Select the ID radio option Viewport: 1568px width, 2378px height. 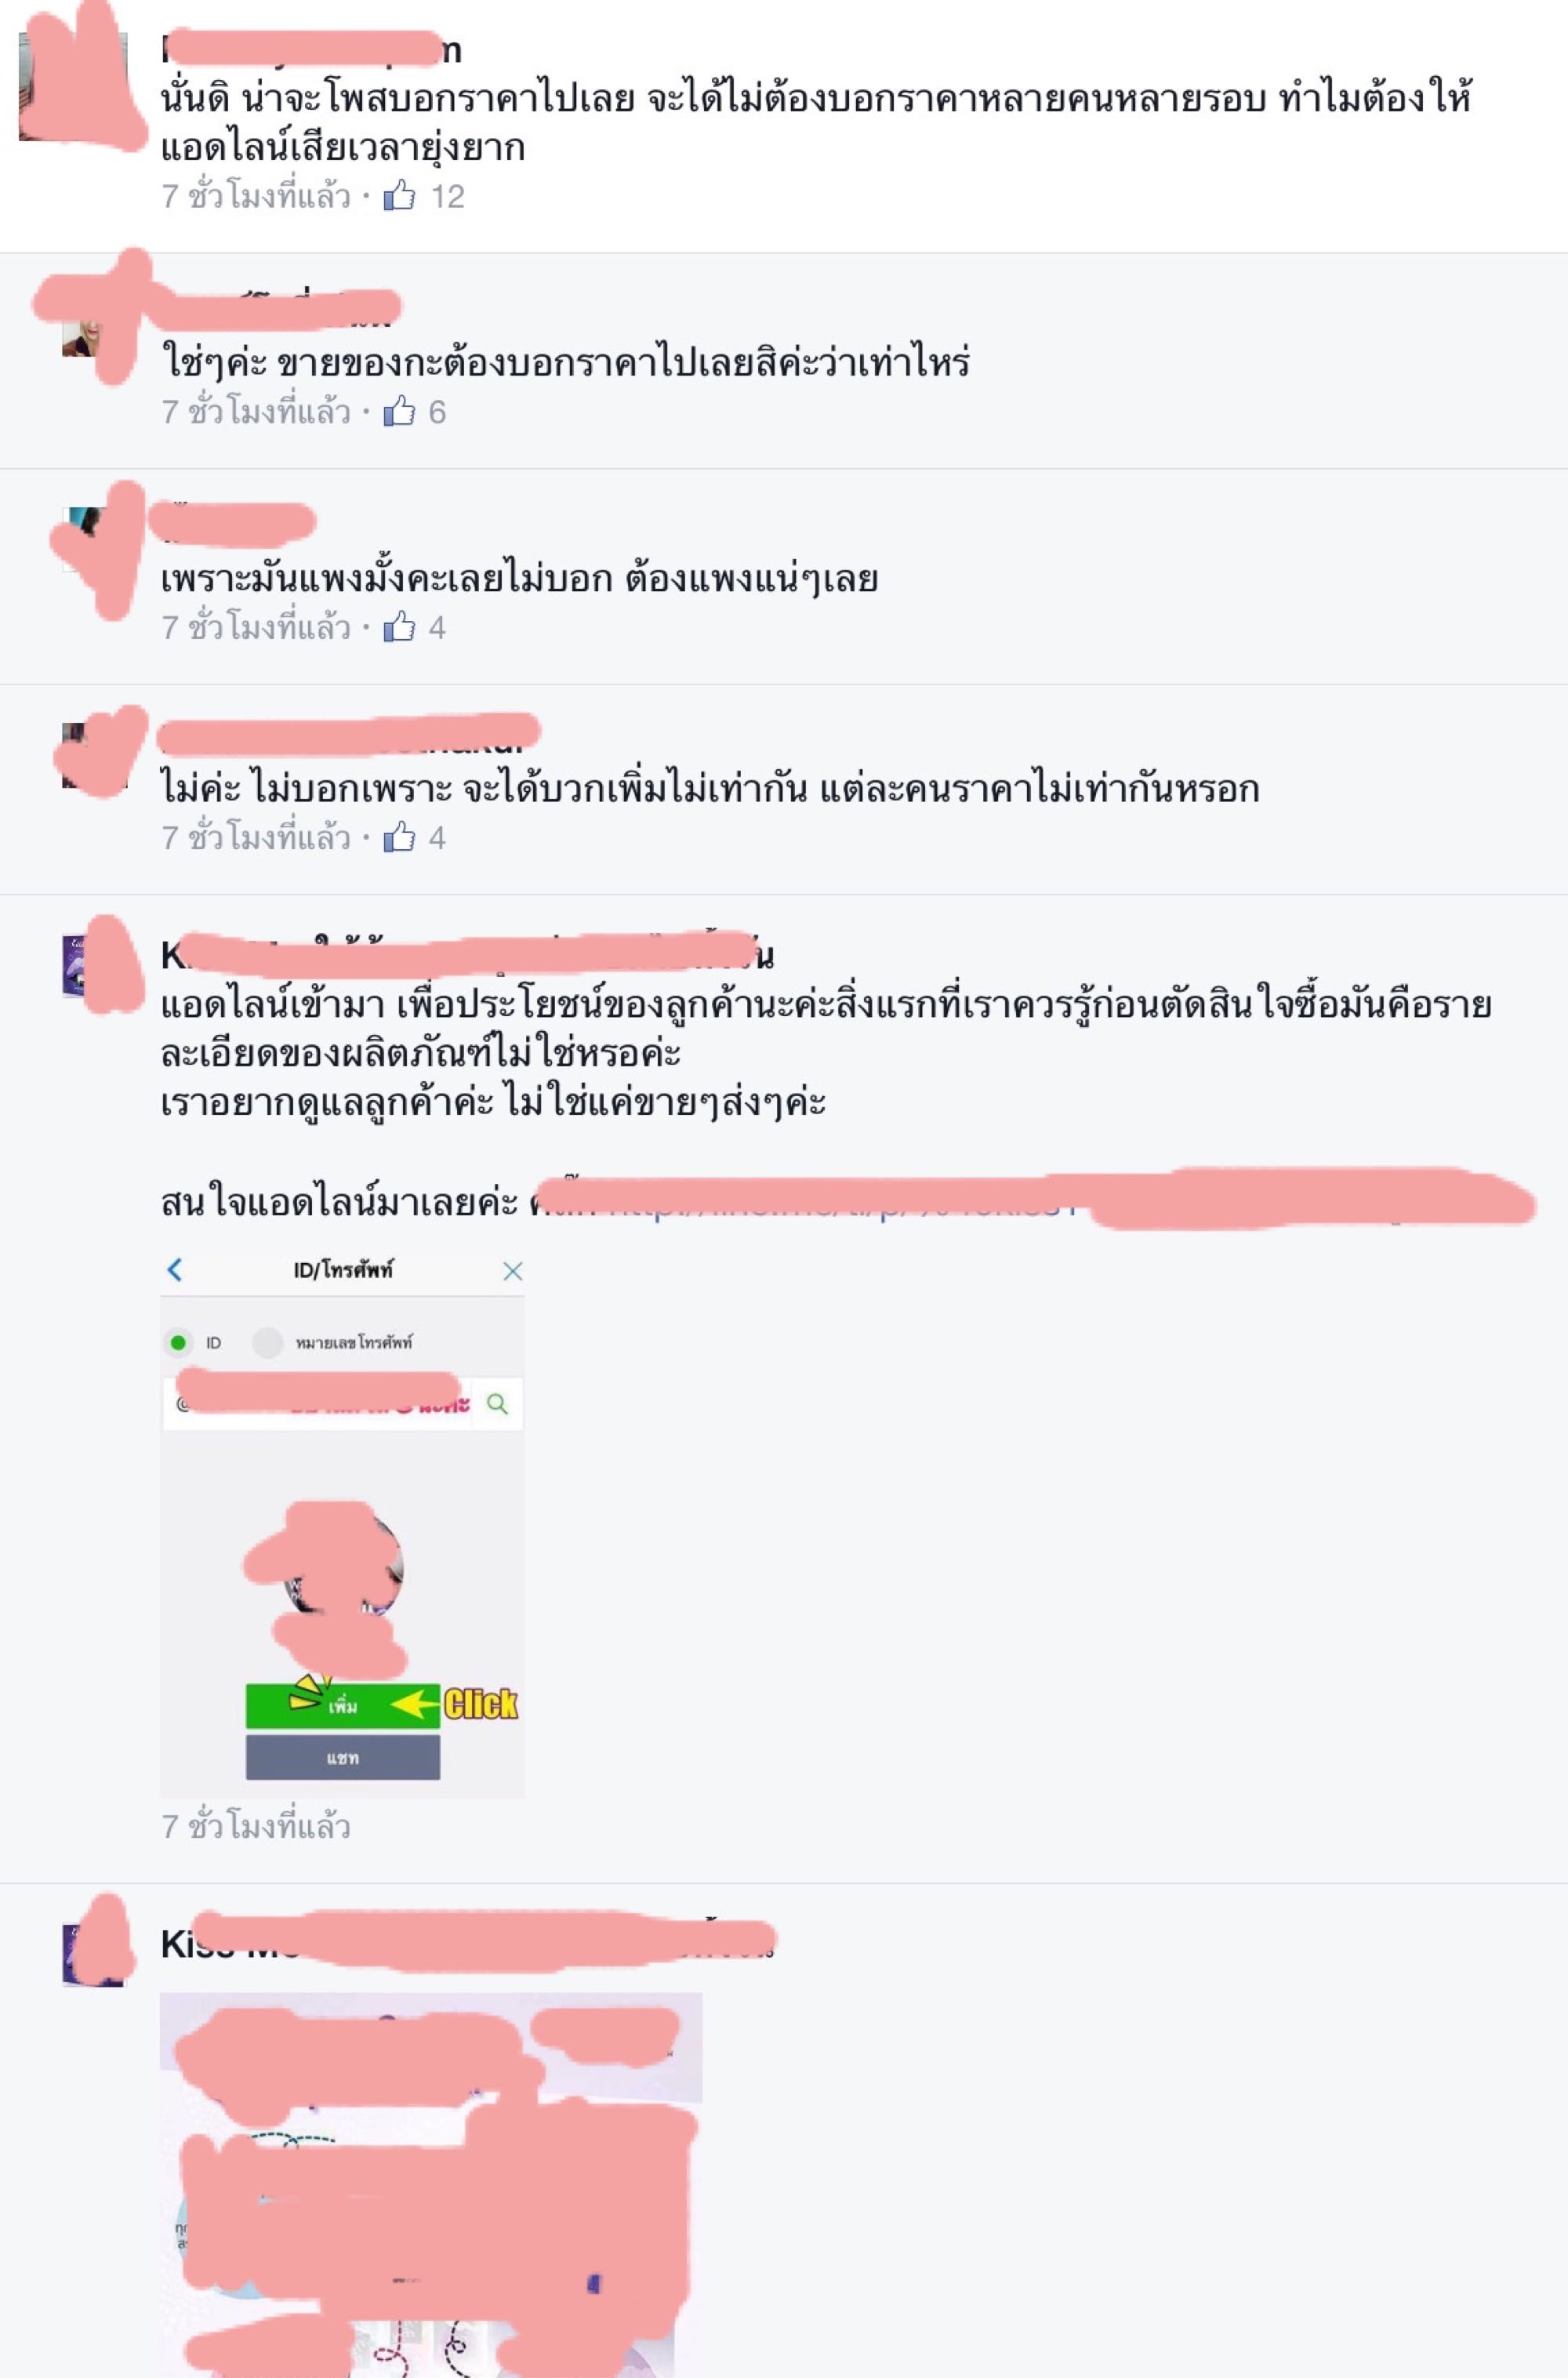point(178,1342)
